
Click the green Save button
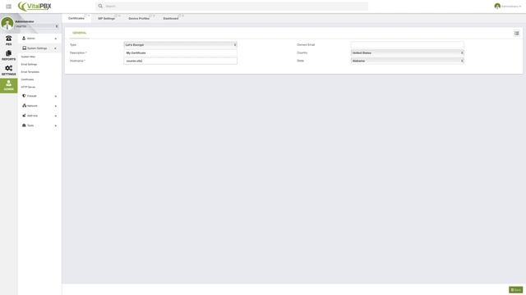tap(515, 289)
